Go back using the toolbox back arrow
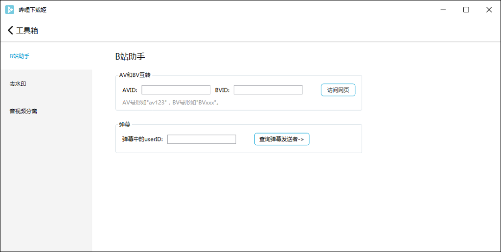This screenshot has width=501, height=252. click(11, 30)
